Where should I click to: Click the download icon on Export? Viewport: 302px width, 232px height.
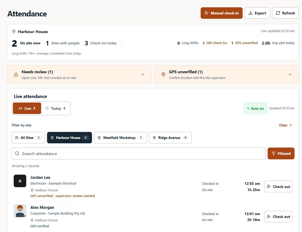pos(250,13)
